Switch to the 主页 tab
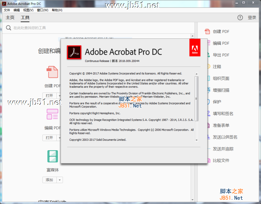The width and height of the screenshot is (261, 204). coord(10,17)
